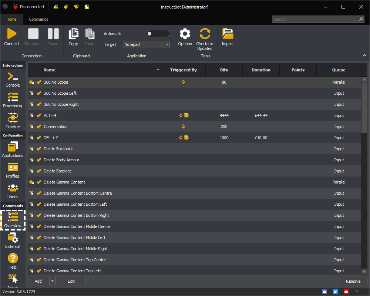This screenshot has width=370, height=296.
Task: Toggle enabled checkmark for Delete Backpack
Action: 39,149
